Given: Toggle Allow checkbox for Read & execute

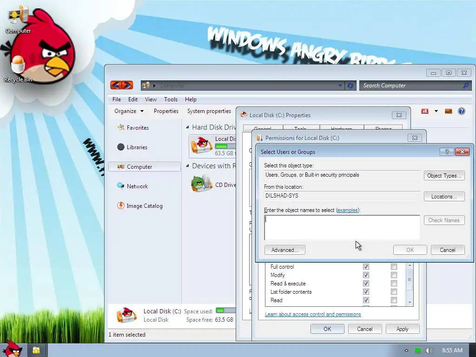Looking at the screenshot, I should tap(366, 283).
